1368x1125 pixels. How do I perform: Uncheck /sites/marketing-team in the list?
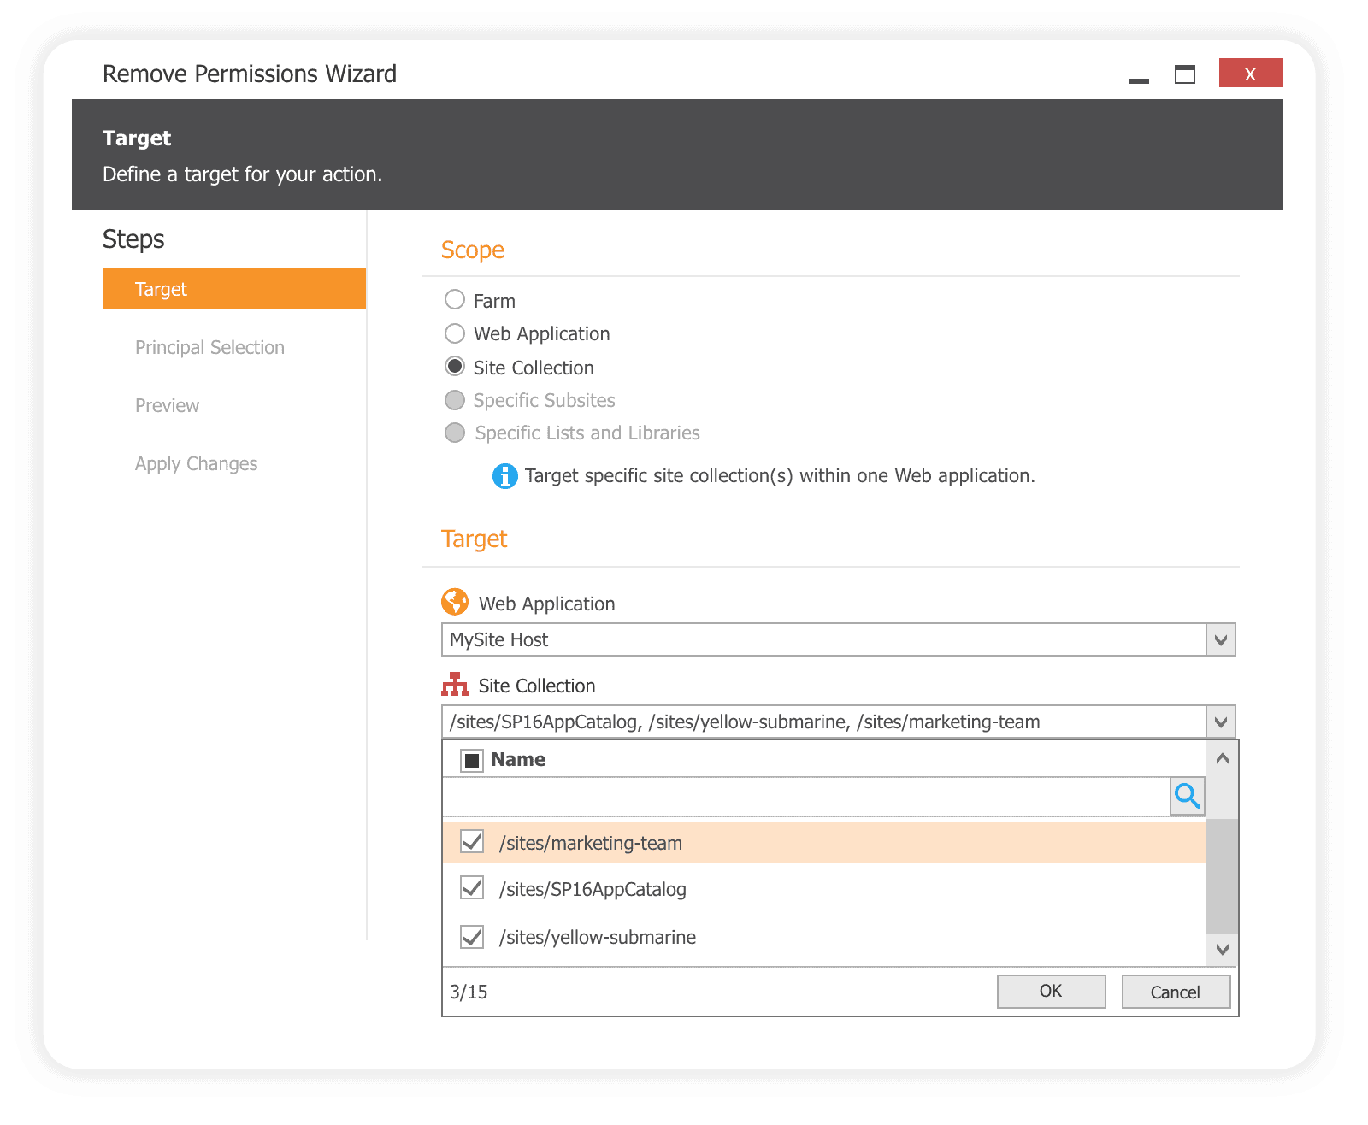471,842
